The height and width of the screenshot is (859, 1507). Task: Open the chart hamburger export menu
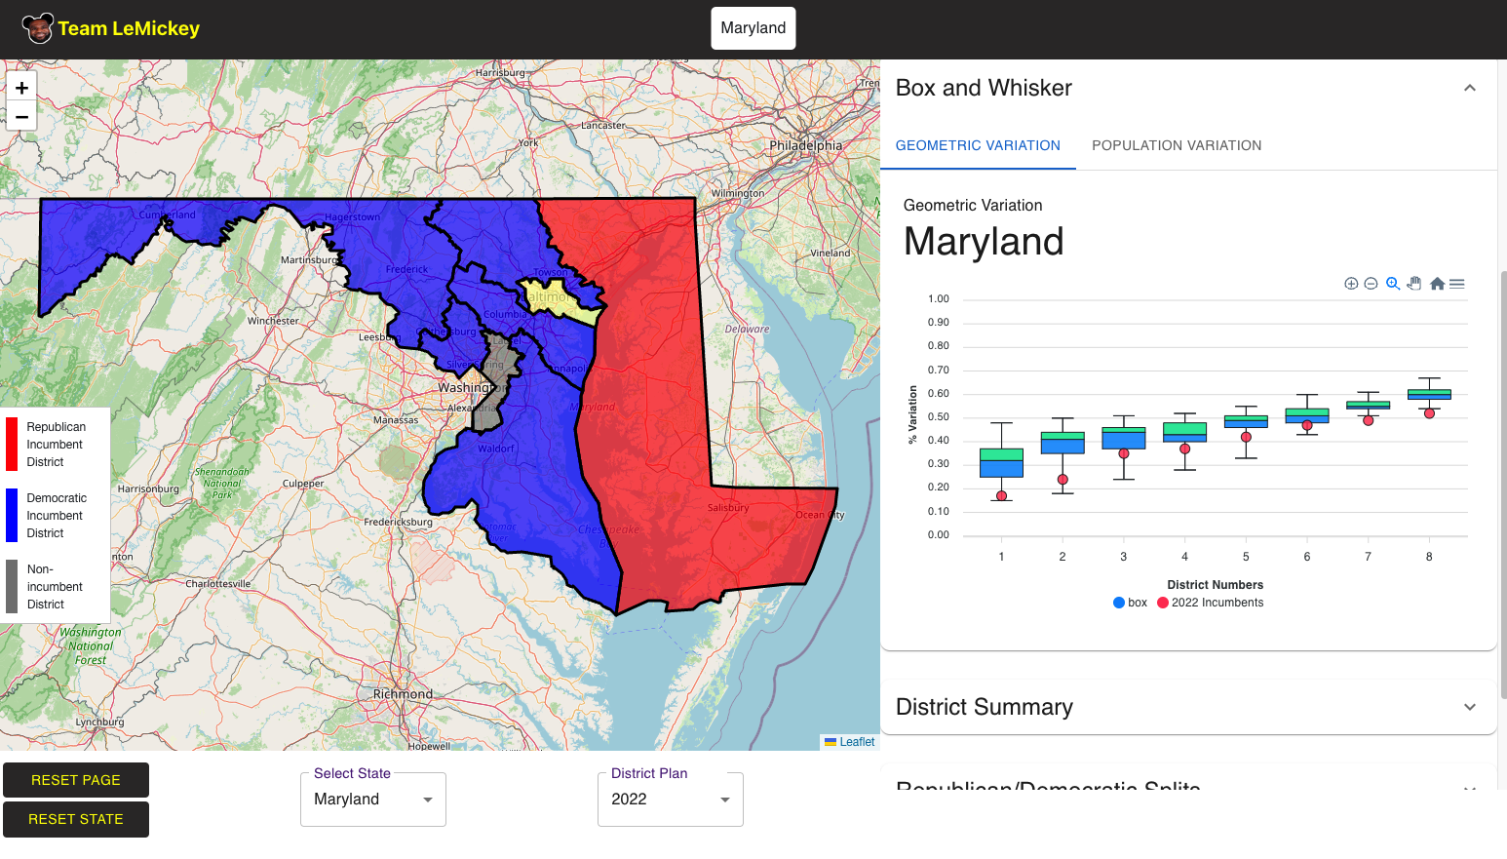coord(1457,284)
